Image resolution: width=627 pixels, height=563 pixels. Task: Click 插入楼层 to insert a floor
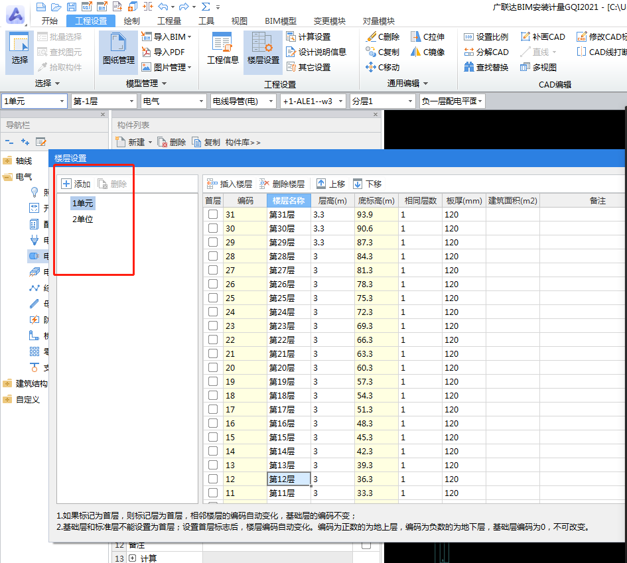pos(230,184)
